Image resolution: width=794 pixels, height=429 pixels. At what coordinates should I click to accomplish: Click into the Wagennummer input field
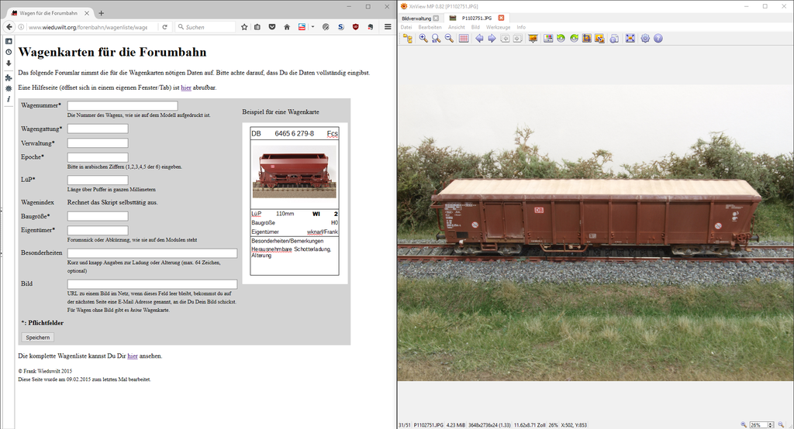coord(123,105)
